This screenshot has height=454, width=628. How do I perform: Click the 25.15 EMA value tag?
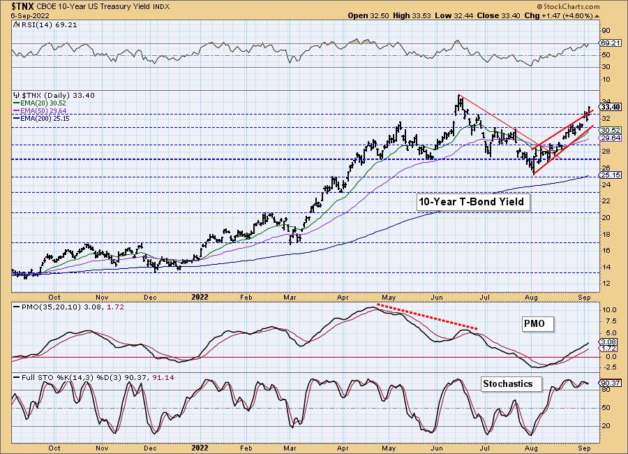(x=611, y=175)
